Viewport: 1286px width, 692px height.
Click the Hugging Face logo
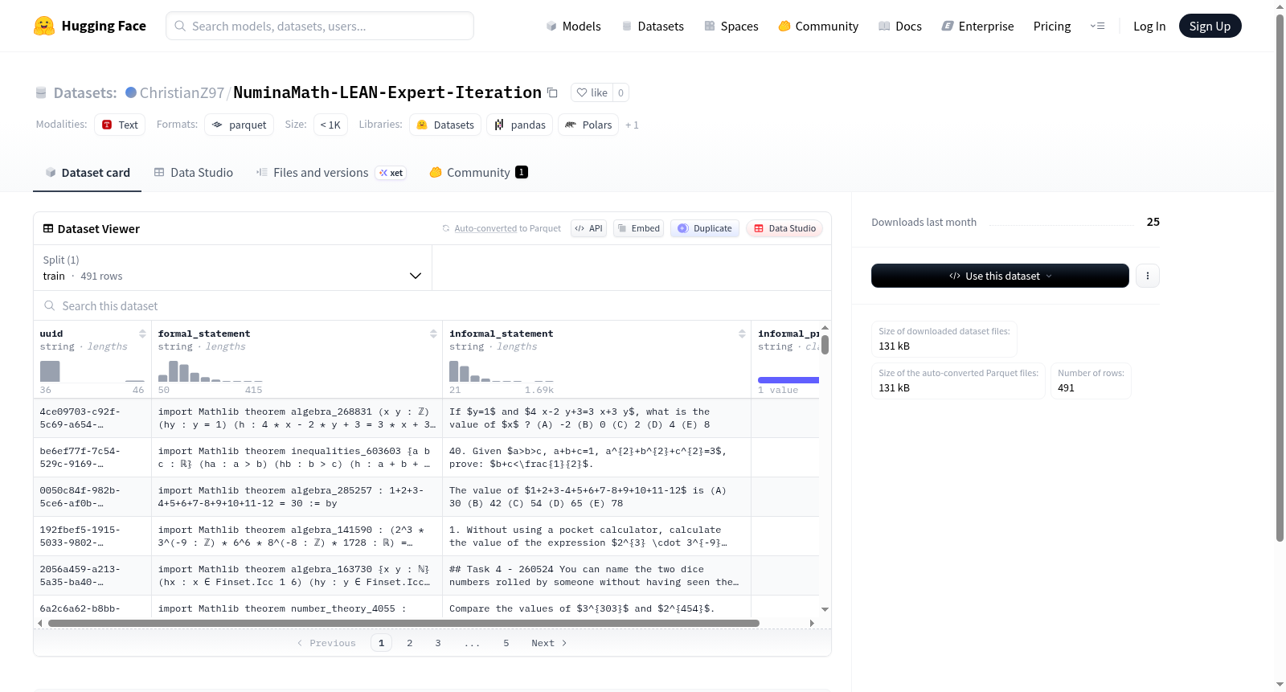click(x=90, y=26)
